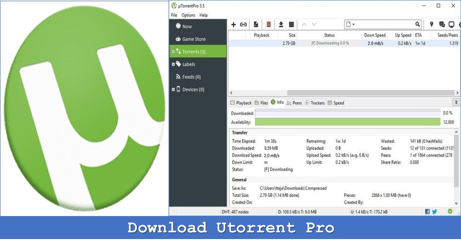Click the Save As path C:\Users\tteja\Downloads\Compressed
Viewport: 461px width, 241px height.
pyautogui.click(x=293, y=188)
